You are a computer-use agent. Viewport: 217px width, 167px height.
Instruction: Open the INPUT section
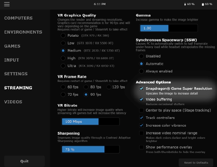tap(11, 60)
